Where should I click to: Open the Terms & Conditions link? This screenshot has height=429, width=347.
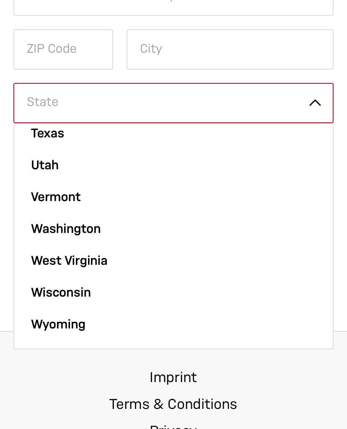point(173,404)
